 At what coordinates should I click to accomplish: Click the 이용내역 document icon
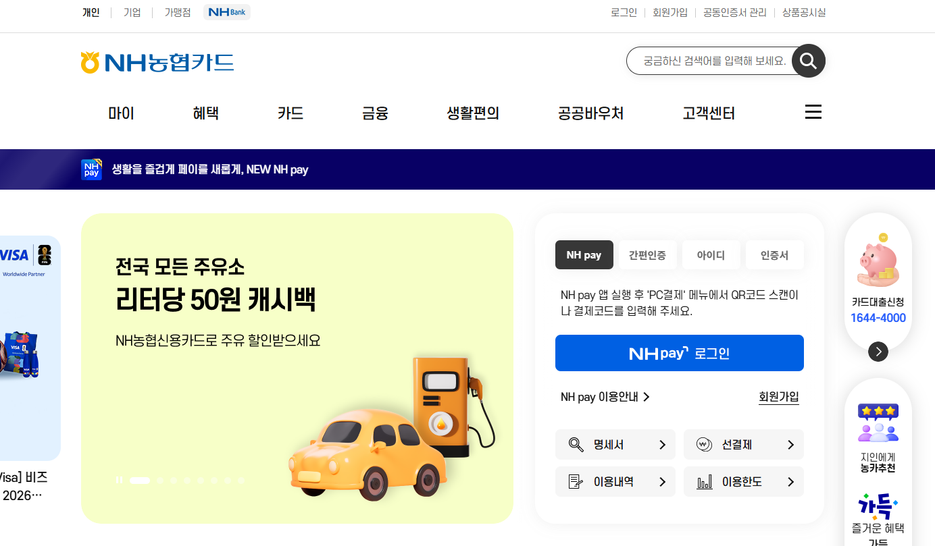coord(576,482)
